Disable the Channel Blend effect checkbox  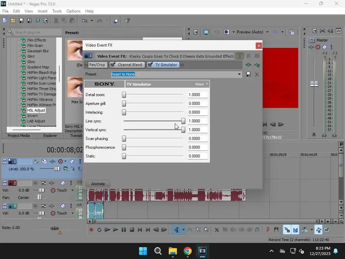pyautogui.click(x=113, y=64)
